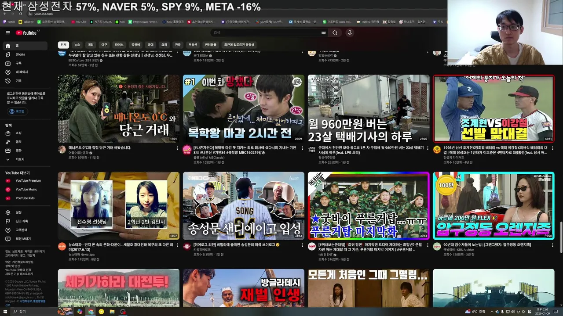Open File Explorer from the taskbar
This screenshot has width=563, height=316.
click(112, 312)
